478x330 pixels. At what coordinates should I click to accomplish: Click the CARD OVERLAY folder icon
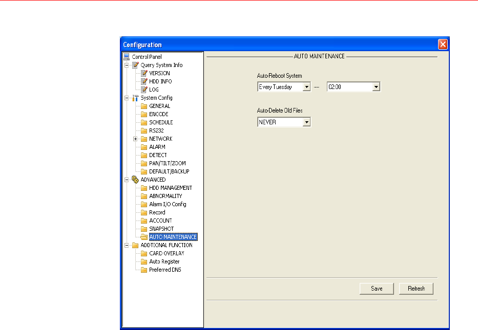[x=144, y=254]
